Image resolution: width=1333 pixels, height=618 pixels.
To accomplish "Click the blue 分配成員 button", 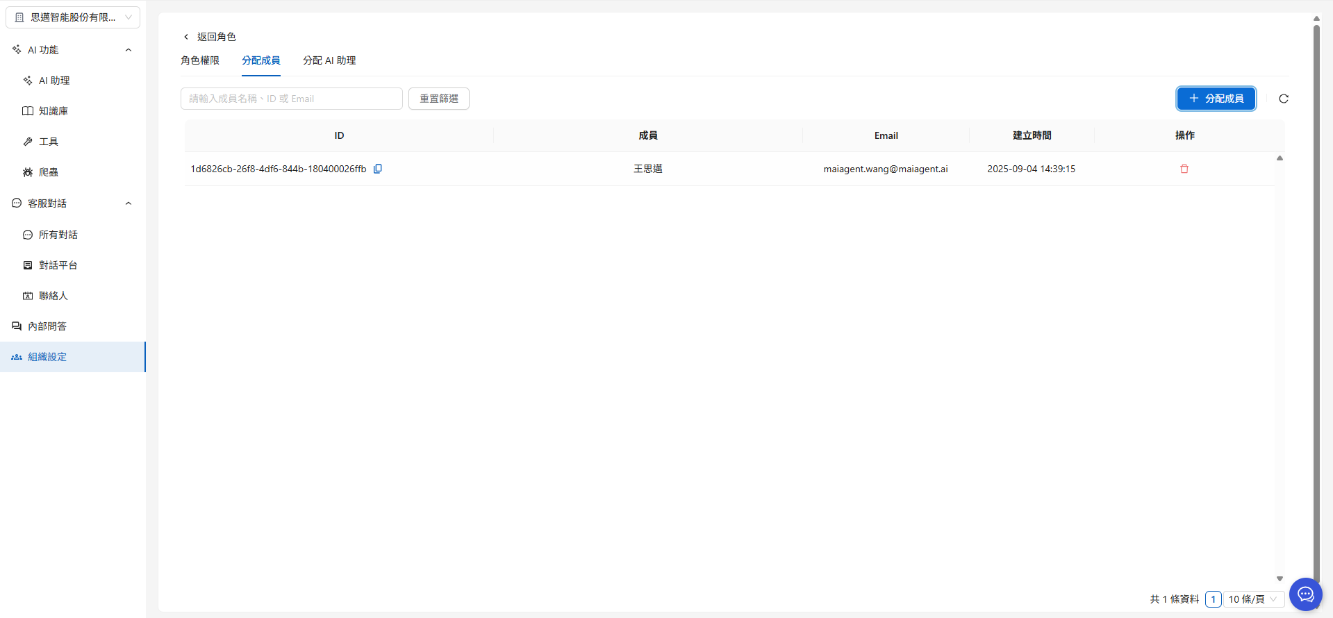I will click(x=1216, y=99).
